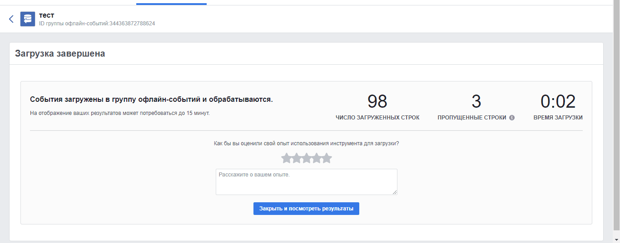
Task: Click Закрыть и посмотреть результаты button
Action: tap(306, 209)
